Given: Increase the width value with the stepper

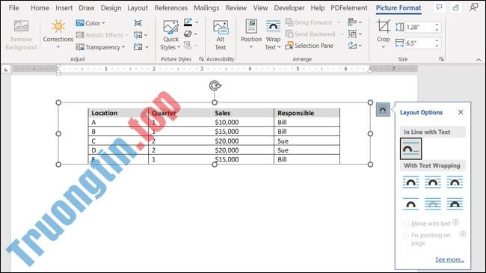Looking at the screenshot, I should [x=437, y=41].
